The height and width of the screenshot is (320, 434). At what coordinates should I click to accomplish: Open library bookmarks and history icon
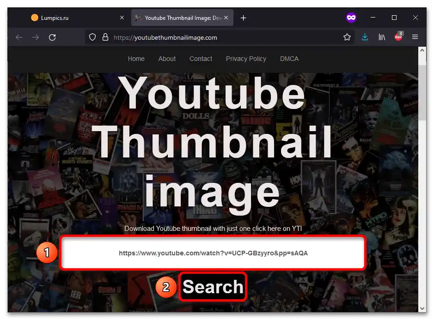pos(382,37)
